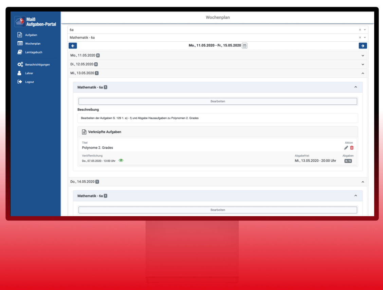The width and height of the screenshot is (383, 290).
Task: Open the Mathematik - 6a subject dropdown arrow
Action: tap(365, 38)
